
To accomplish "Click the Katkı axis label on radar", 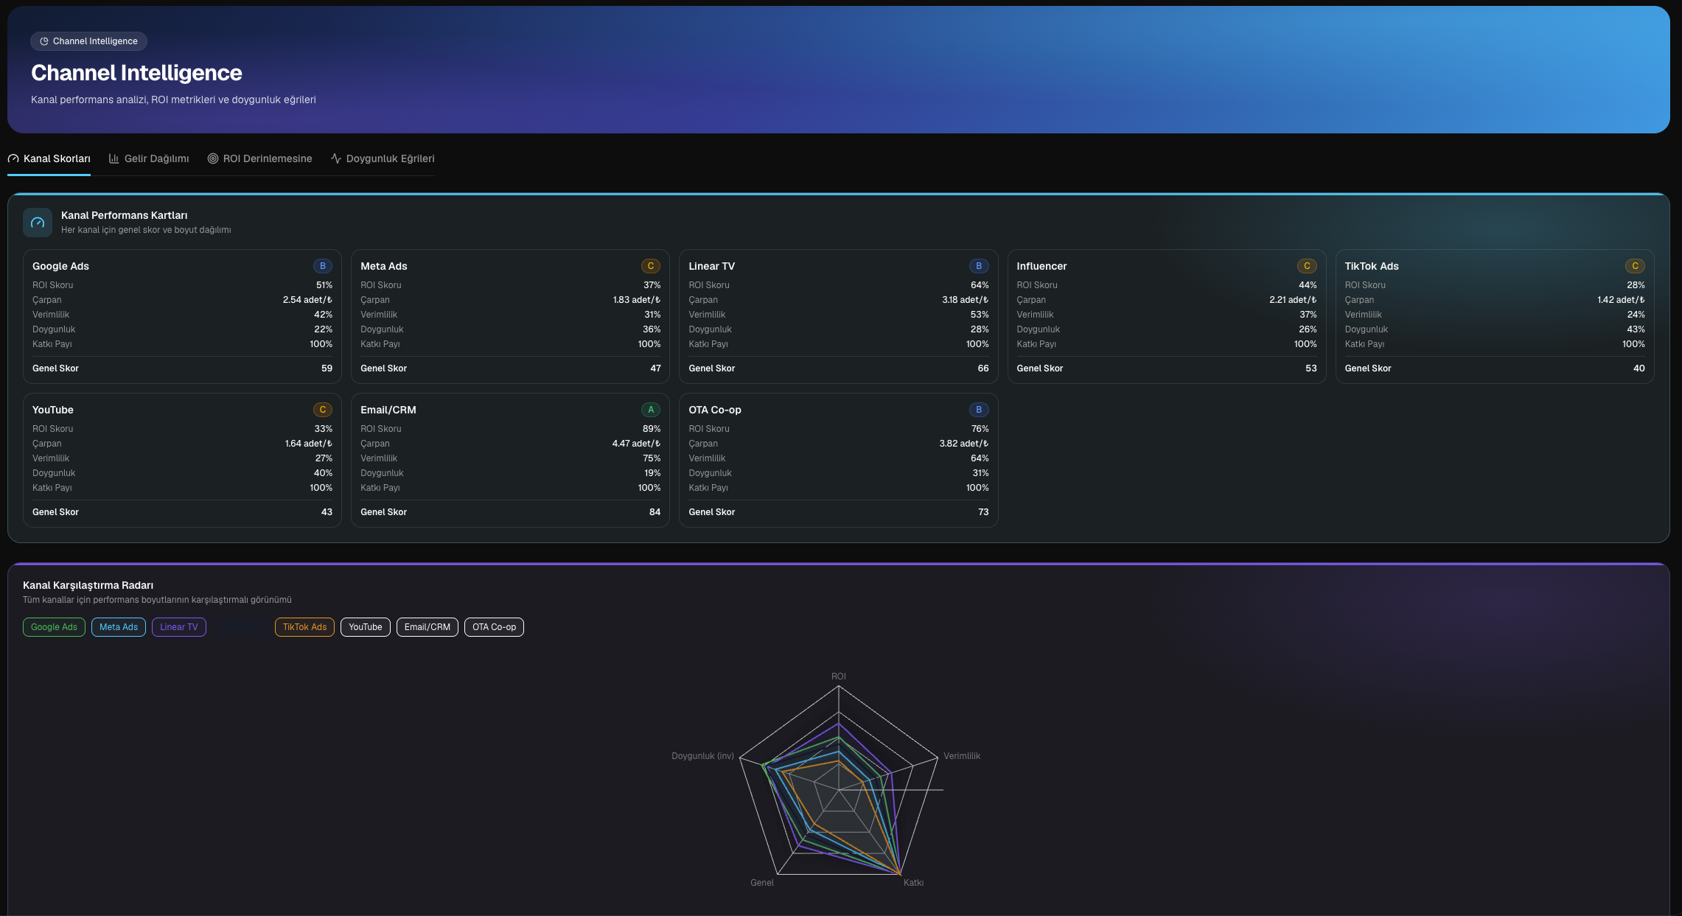I will pos(913,883).
